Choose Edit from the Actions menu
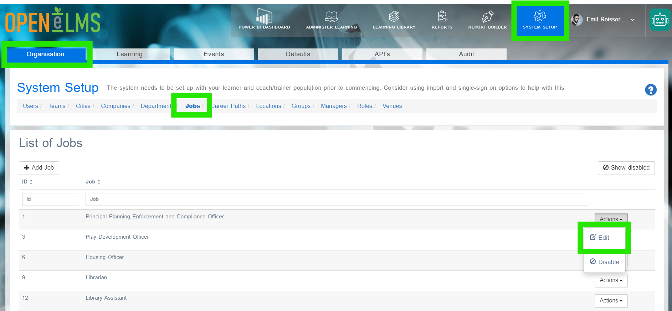This screenshot has width=672, height=311. coord(604,238)
